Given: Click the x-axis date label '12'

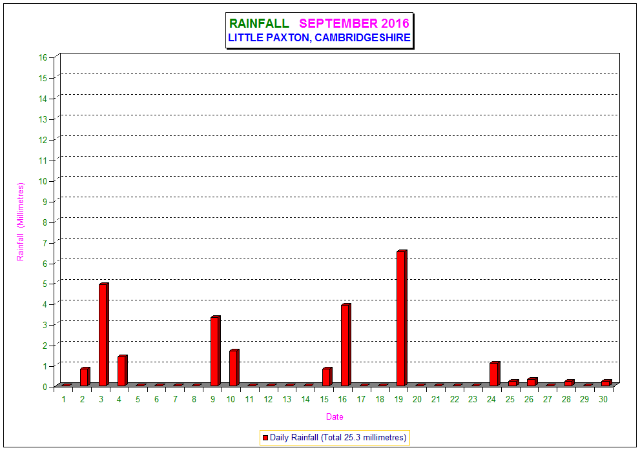Looking at the screenshot, I should tap(268, 400).
